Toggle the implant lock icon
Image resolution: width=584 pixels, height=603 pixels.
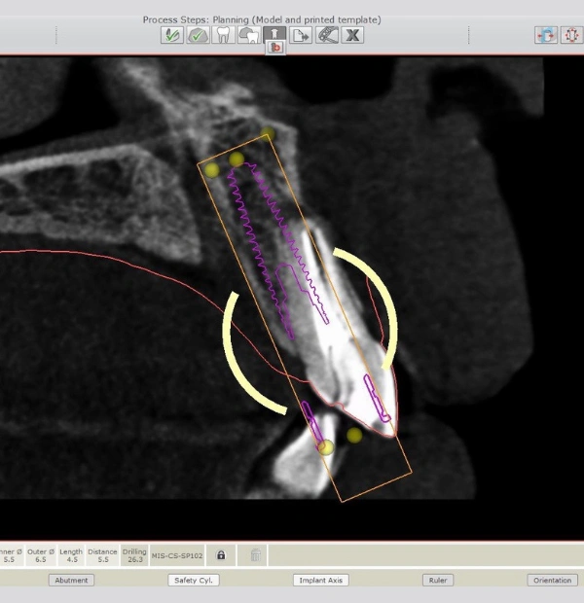pos(221,554)
